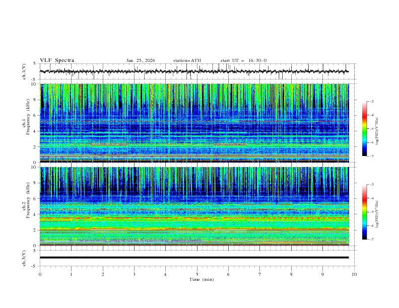The width and height of the screenshot is (399, 308).
Task: Click time axis tick label "5"
Action: [197, 274]
